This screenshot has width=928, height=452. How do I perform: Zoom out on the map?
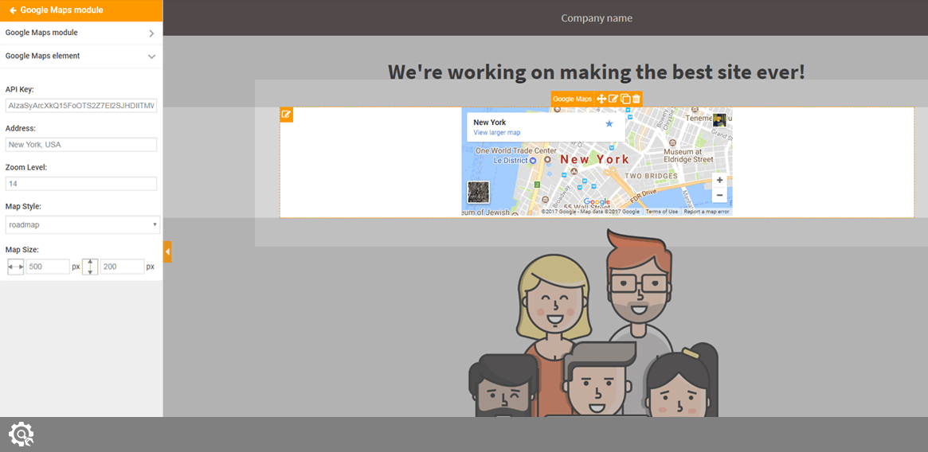click(719, 195)
